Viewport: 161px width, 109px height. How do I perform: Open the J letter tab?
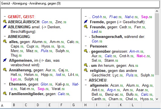coord(112,105)
